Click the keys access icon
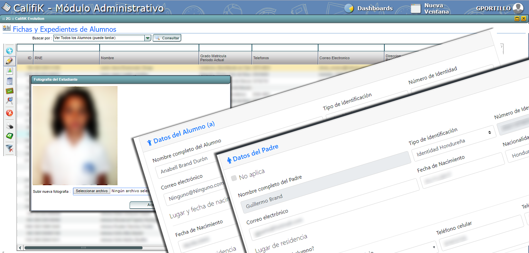This screenshot has width=529, height=253. pos(10,101)
